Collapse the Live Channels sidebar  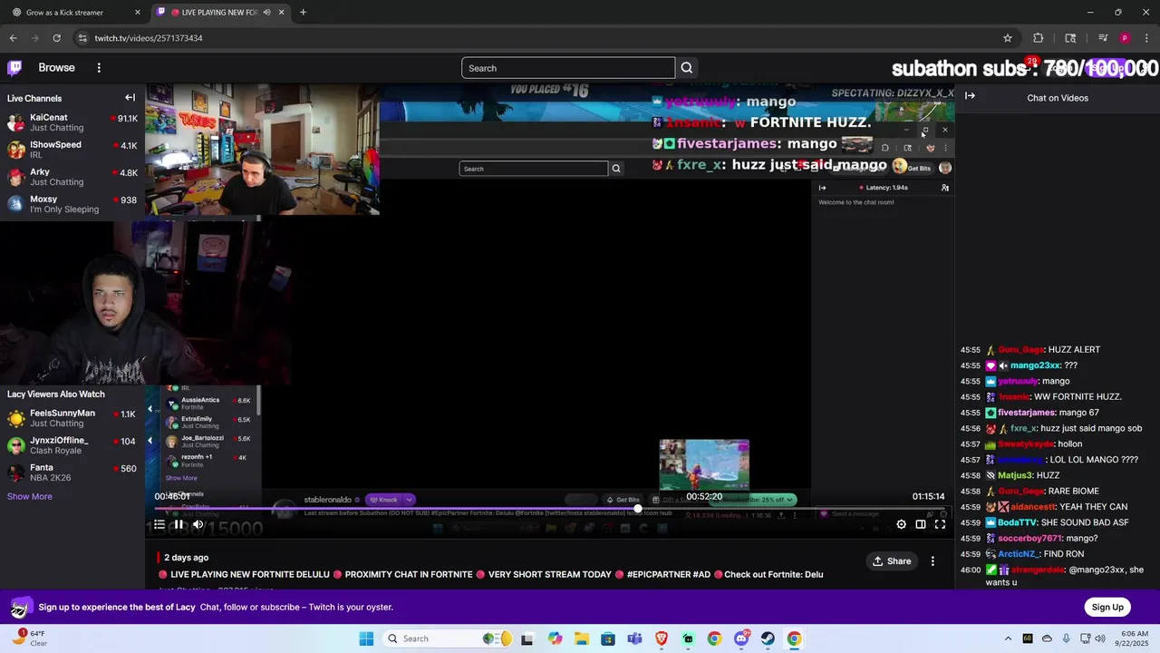pos(130,98)
